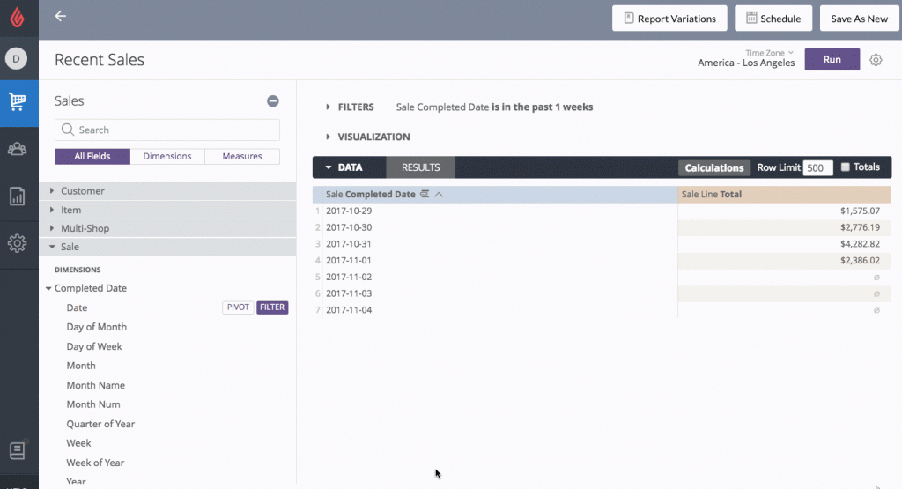Open the settings gear in sidebar
Image resolution: width=902 pixels, height=489 pixels.
pyautogui.click(x=18, y=243)
